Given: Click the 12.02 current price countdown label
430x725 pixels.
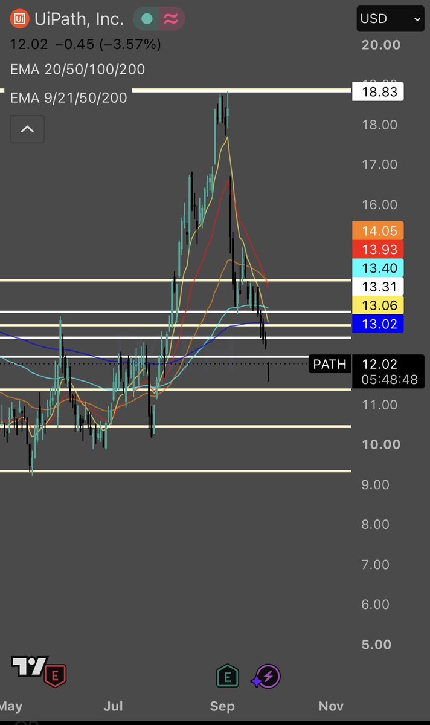Looking at the screenshot, I should [388, 371].
